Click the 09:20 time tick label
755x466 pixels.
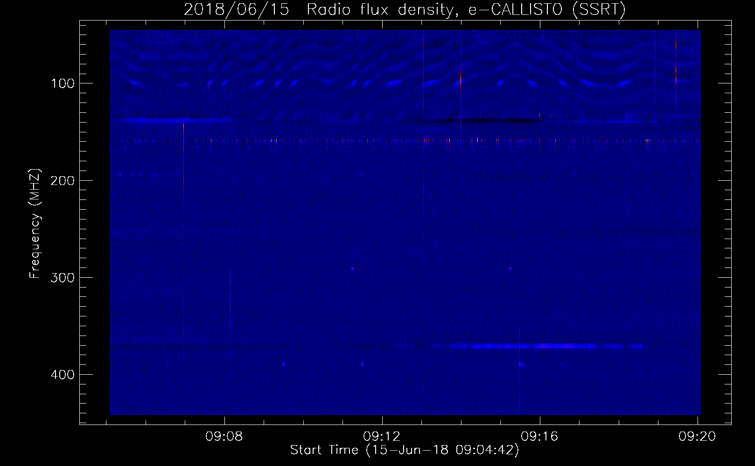click(697, 436)
